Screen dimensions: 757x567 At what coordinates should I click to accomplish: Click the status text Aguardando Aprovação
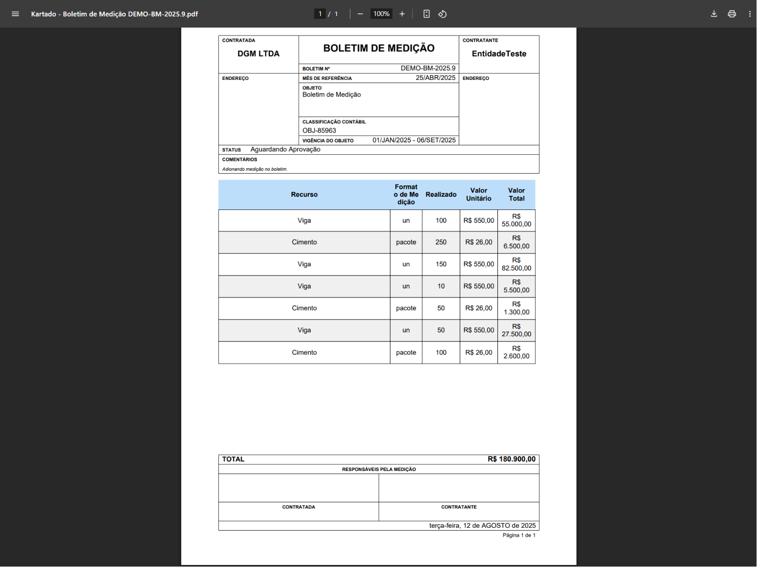pos(285,149)
